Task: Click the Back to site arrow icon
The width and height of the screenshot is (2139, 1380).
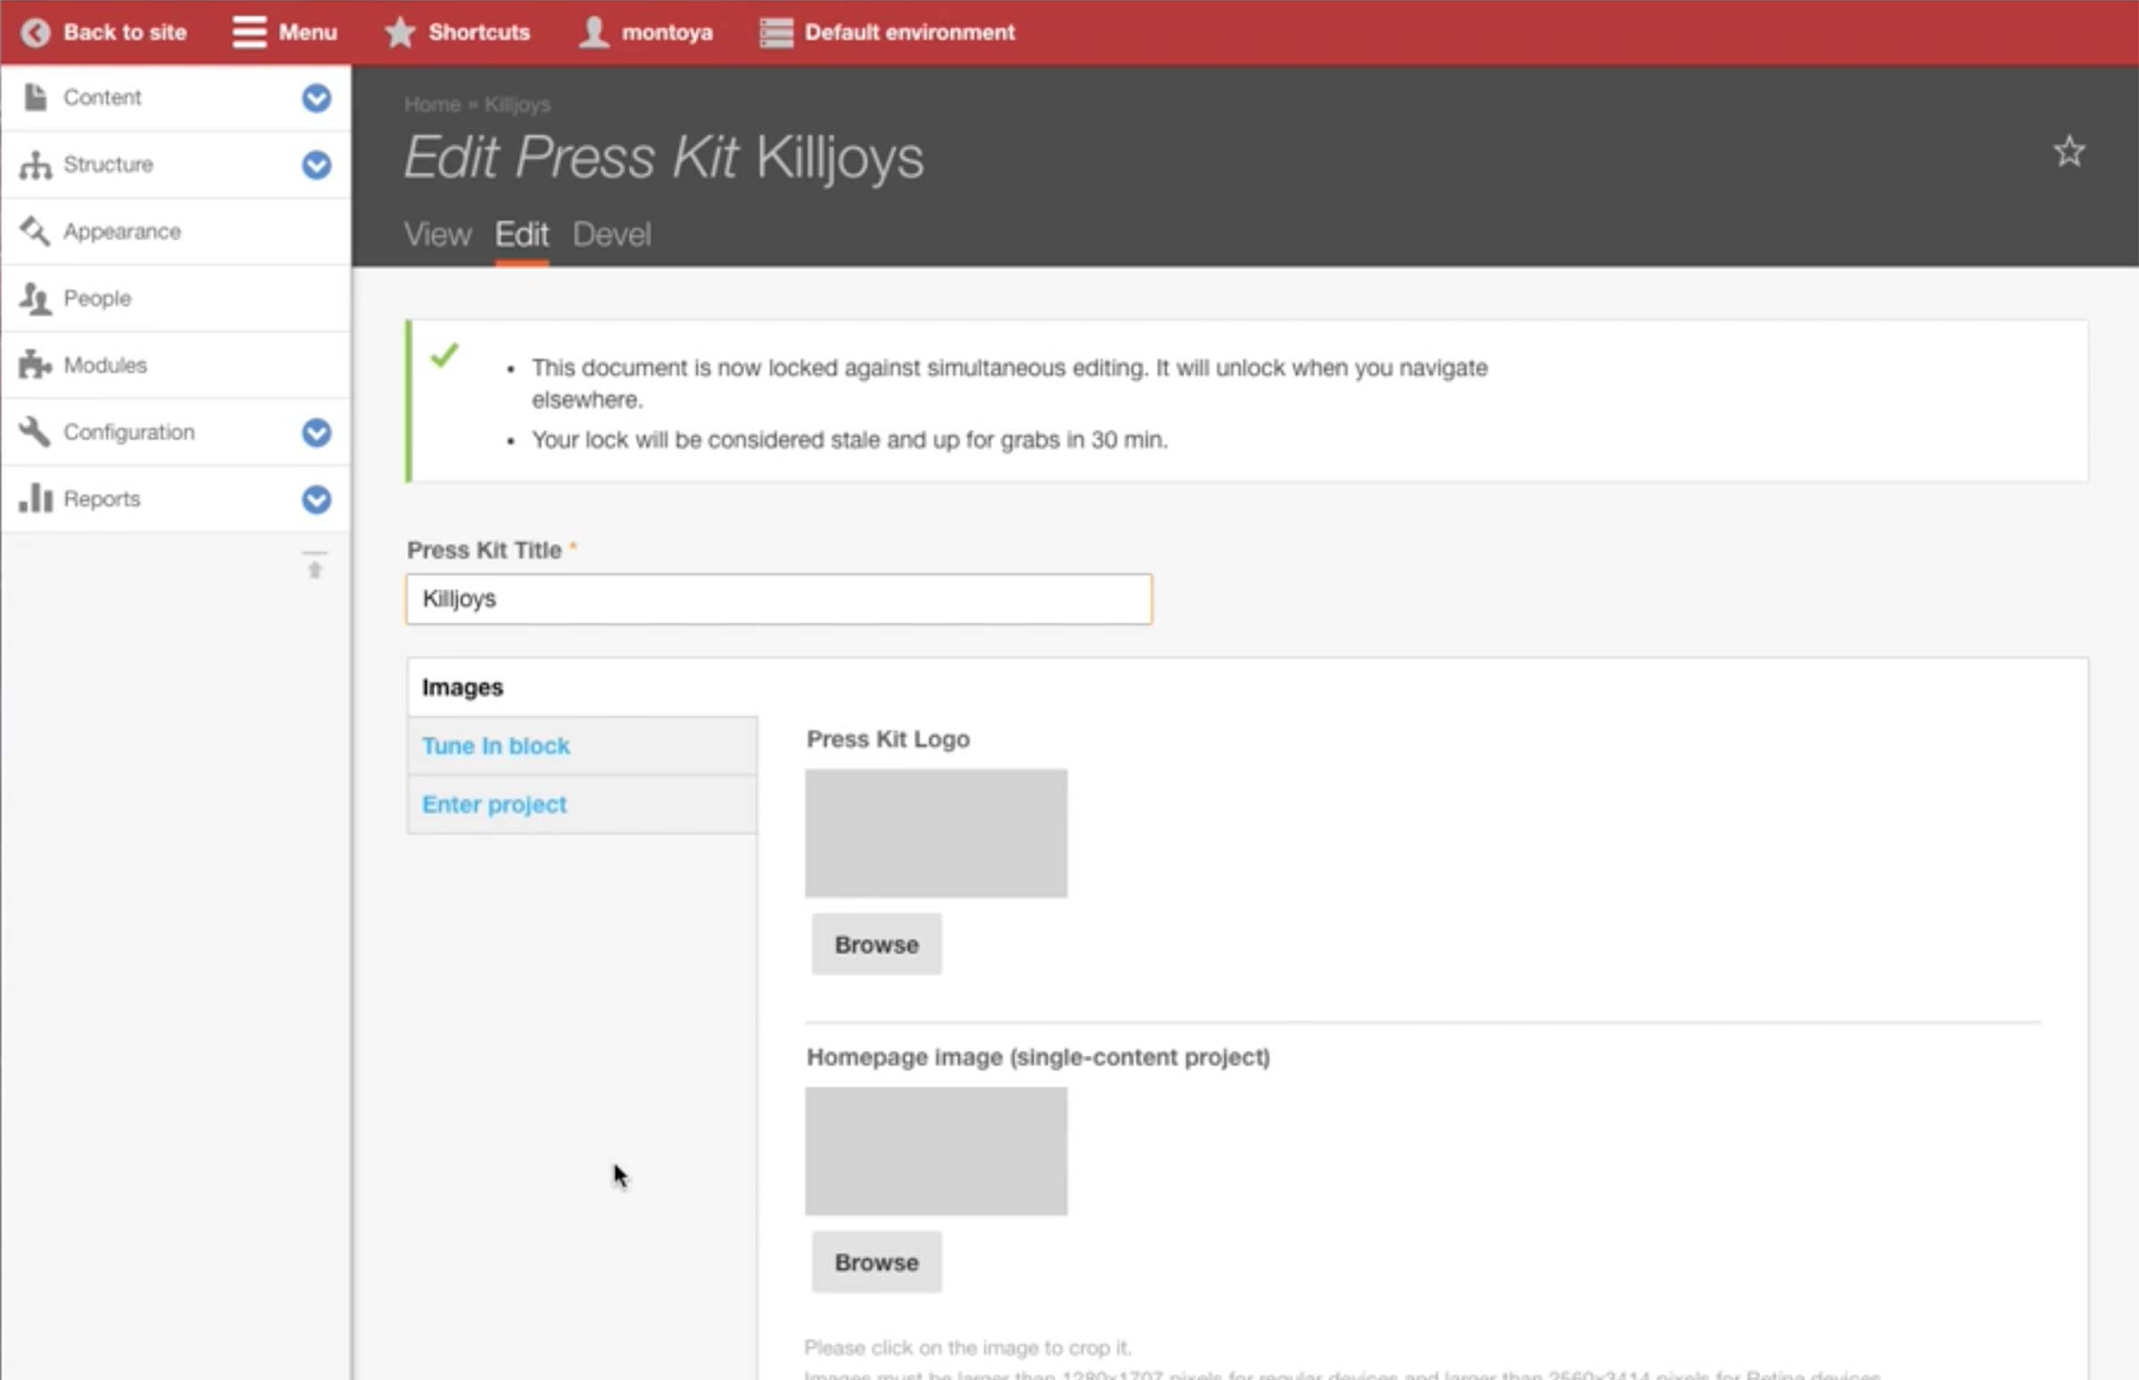Action: (35, 33)
